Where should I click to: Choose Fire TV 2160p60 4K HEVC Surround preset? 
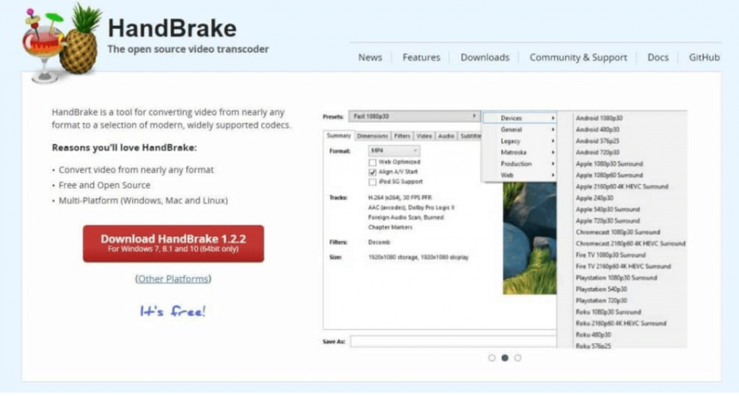[623, 266]
